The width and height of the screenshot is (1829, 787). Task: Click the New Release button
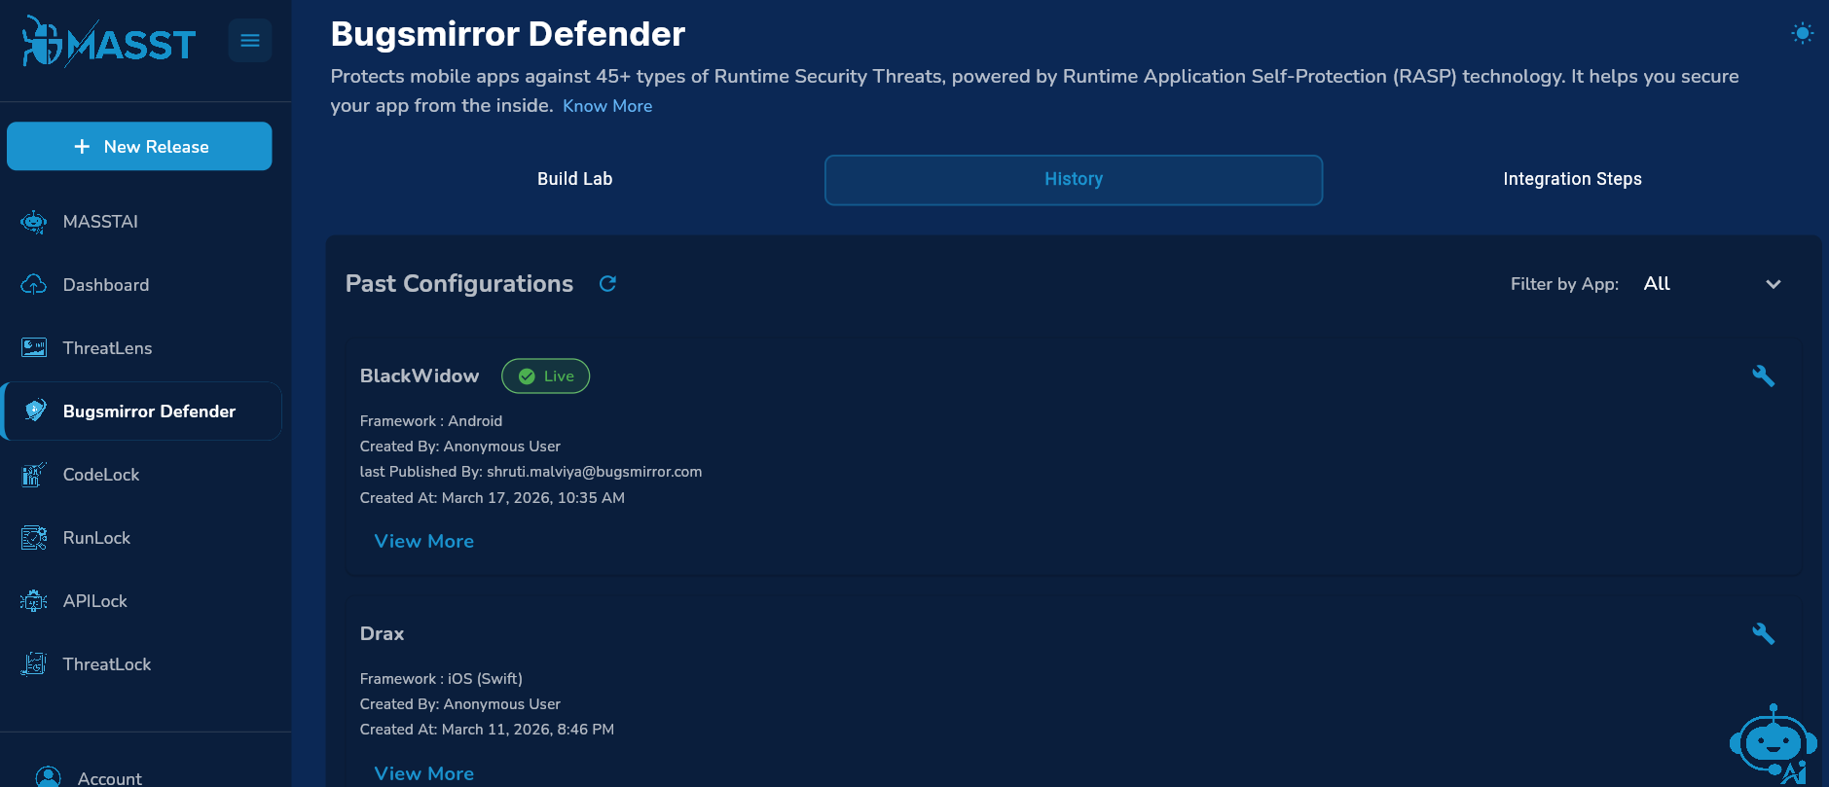[139, 146]
